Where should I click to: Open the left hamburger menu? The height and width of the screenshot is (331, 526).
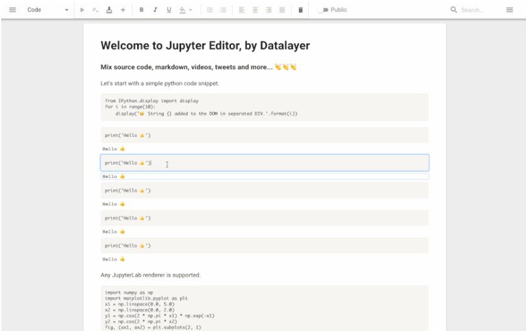[13, 9]
